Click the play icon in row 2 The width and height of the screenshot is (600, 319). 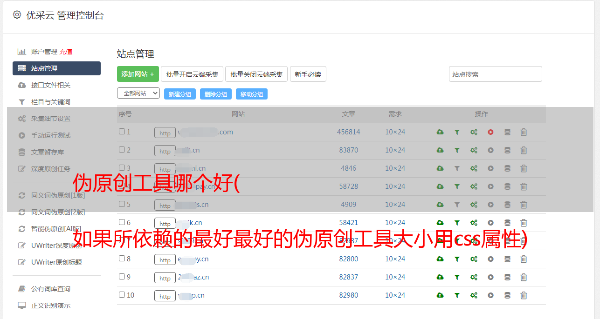(x=490, y=150)
